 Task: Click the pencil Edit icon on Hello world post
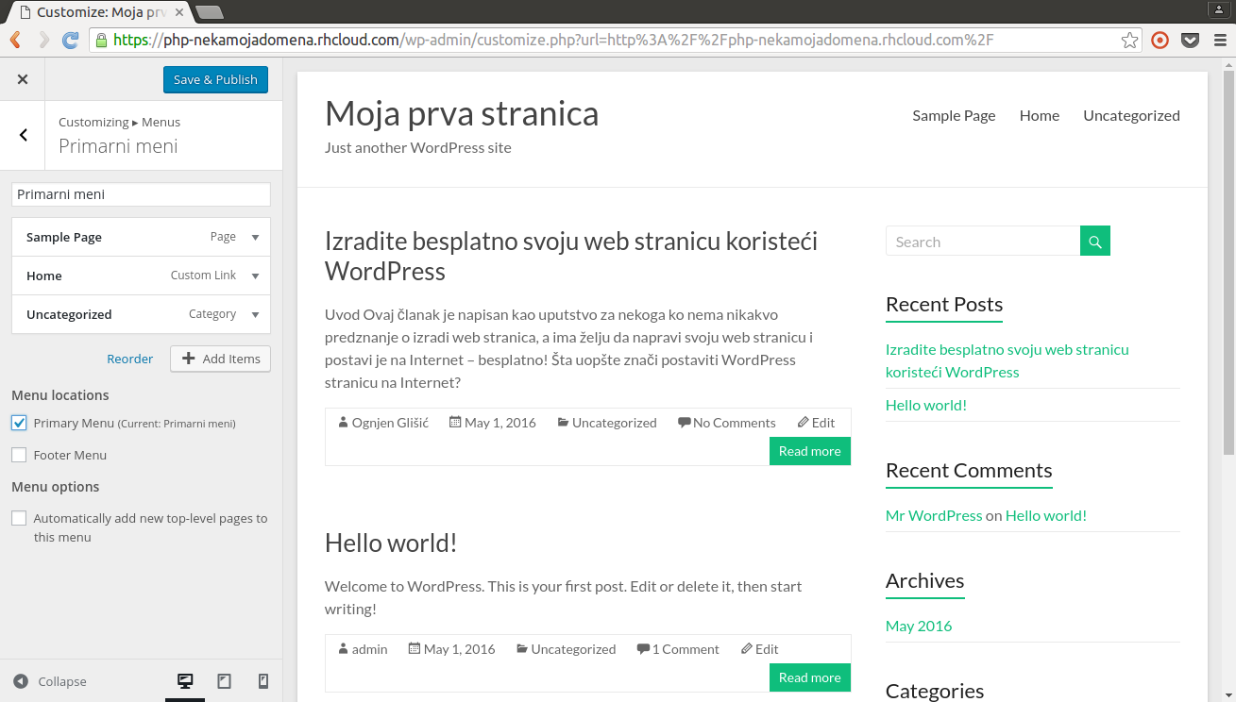point(747,649)
